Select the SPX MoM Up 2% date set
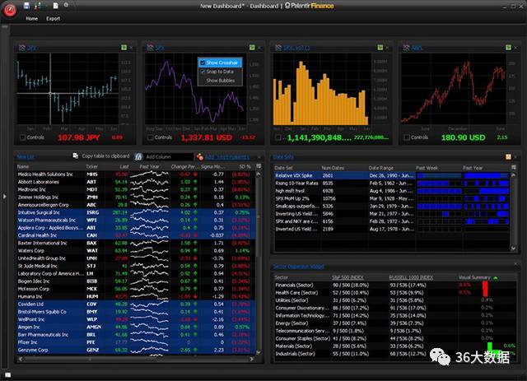 tap(392, 198)
